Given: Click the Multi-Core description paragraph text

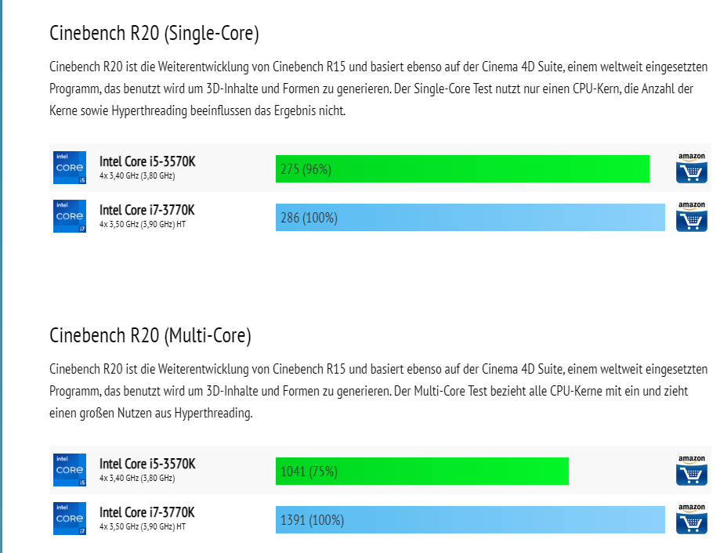Looking at the screenshot, I should (371, 391).
